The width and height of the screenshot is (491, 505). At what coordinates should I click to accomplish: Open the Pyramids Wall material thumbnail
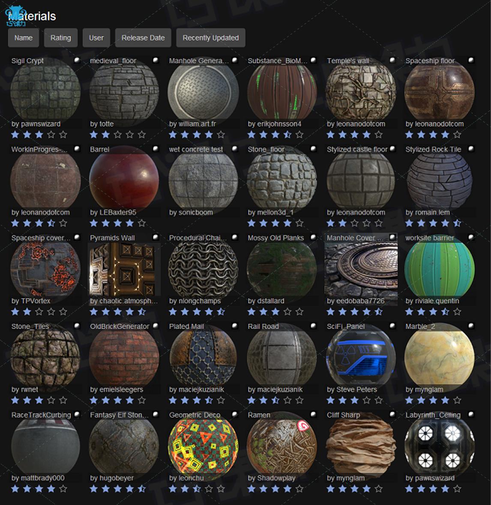(124, 270)
